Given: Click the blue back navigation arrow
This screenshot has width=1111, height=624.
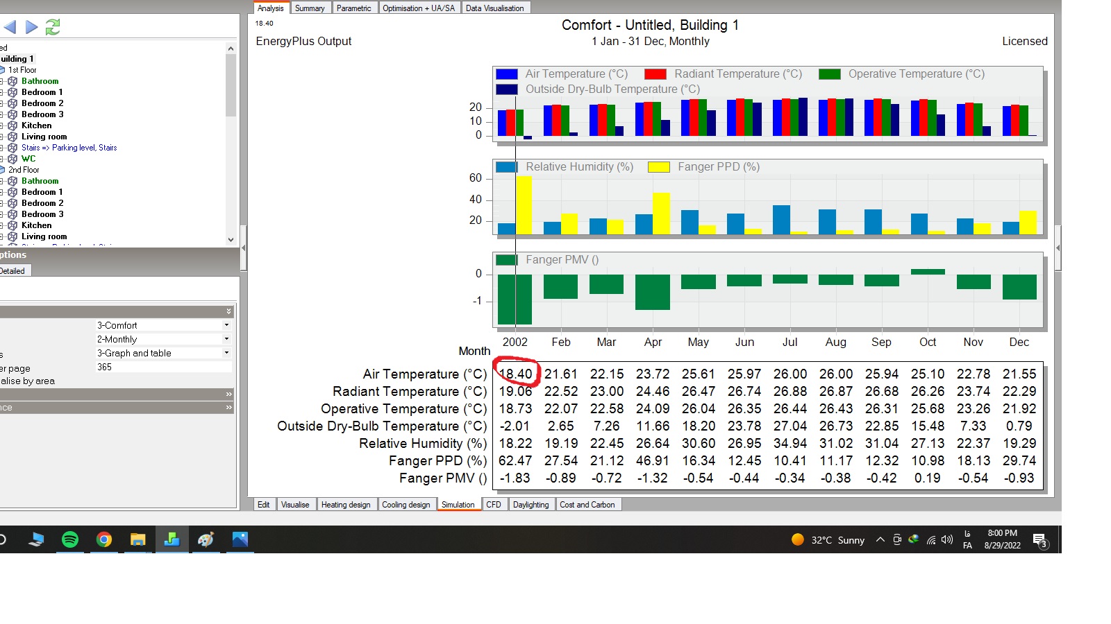Looking at the screenshot, I should [x=10, y=27].
